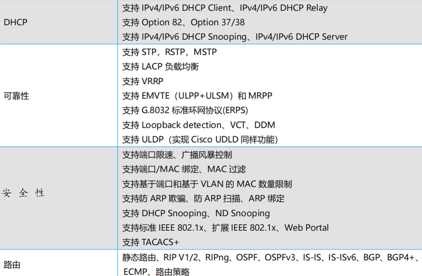Screen dimensions: 422x276
Task: Click line '支持防 ARP 欺骗、防 ARP 扫描、ARP 绑定'
Action: [203, 199]
